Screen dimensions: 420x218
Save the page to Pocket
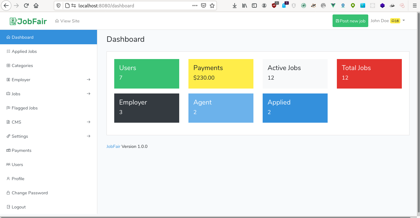click(x=204, y=6)
